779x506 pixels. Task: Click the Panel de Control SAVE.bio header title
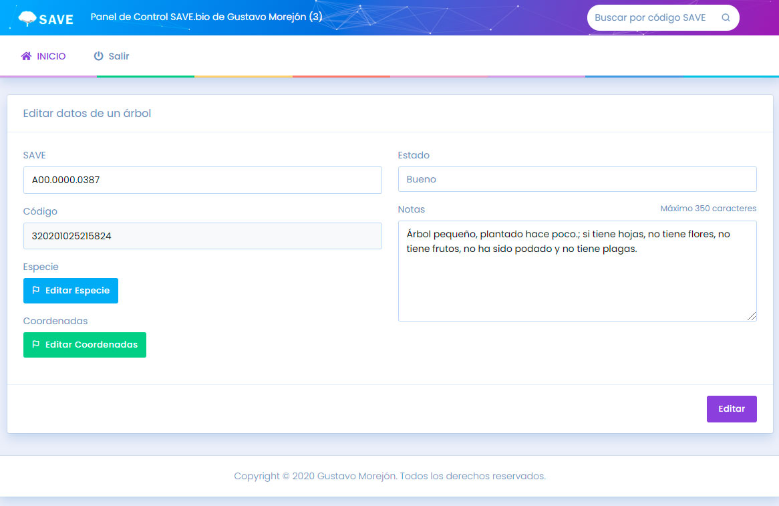click(206, 17)
